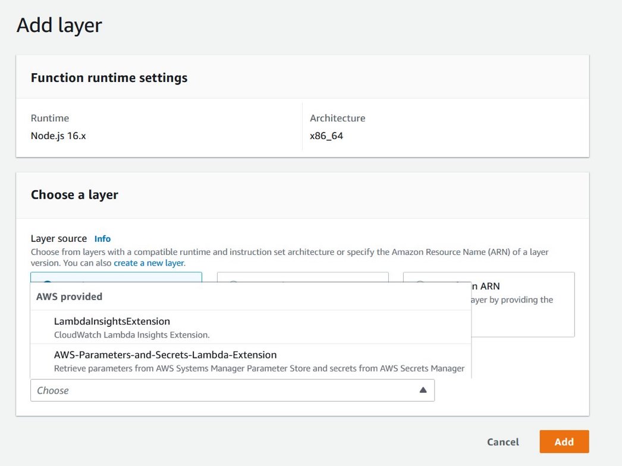
Task: Click the Layer source label
Action: 58,238
